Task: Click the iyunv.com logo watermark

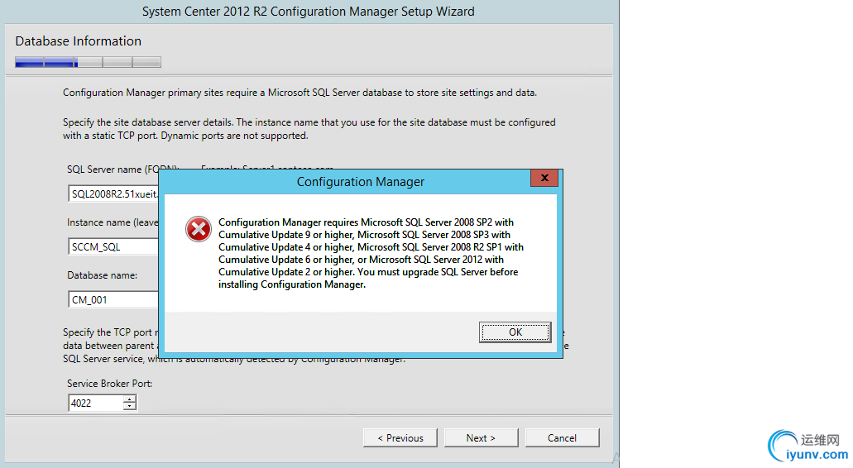Action: click(807, 447)
